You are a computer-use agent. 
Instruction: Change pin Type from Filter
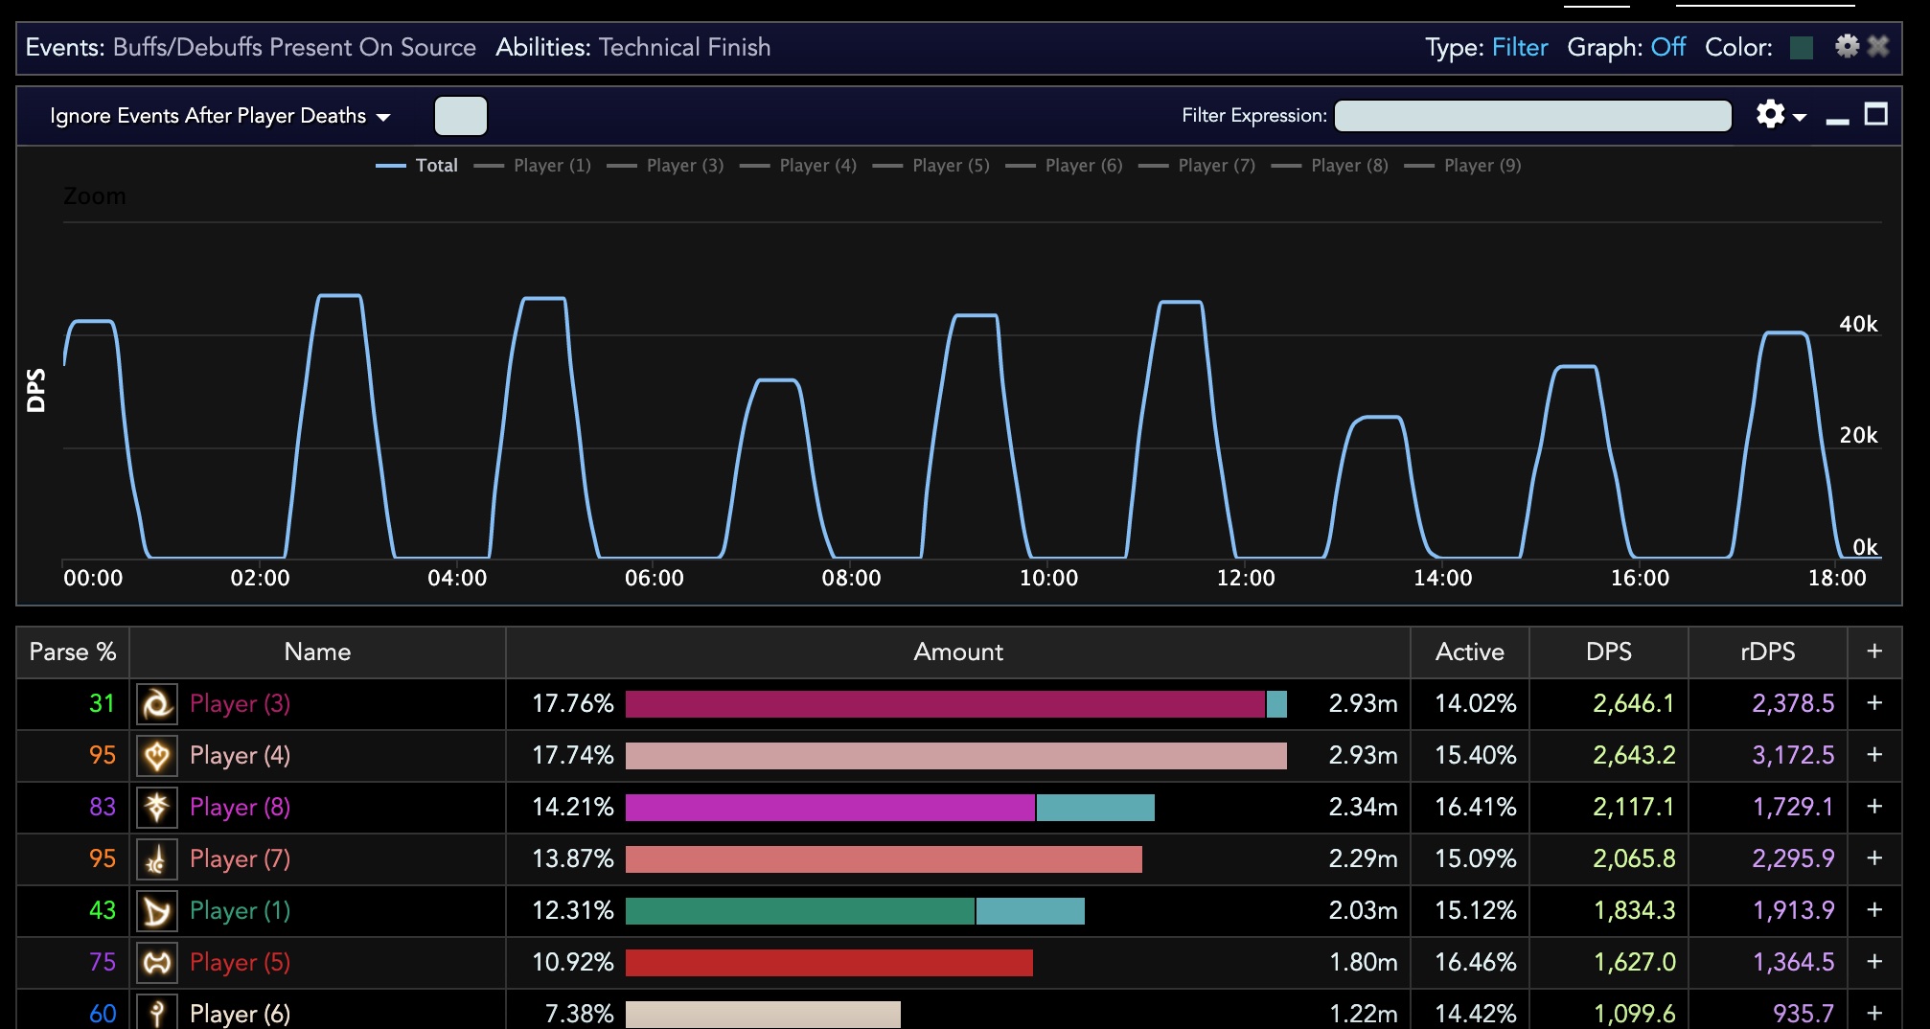point(1520,47)
